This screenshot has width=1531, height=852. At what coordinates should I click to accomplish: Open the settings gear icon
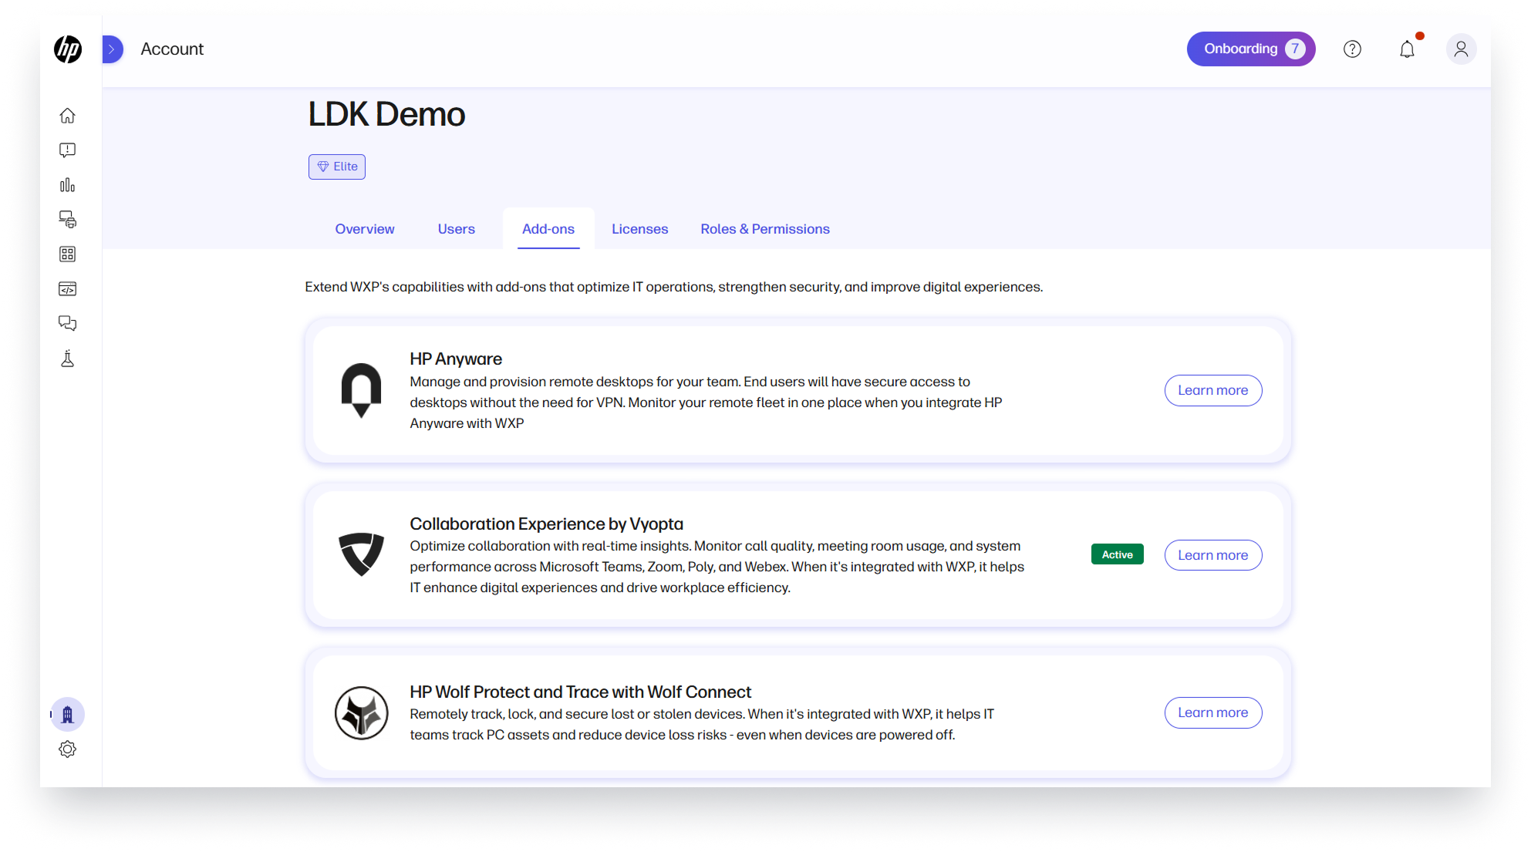pos(68,749)
